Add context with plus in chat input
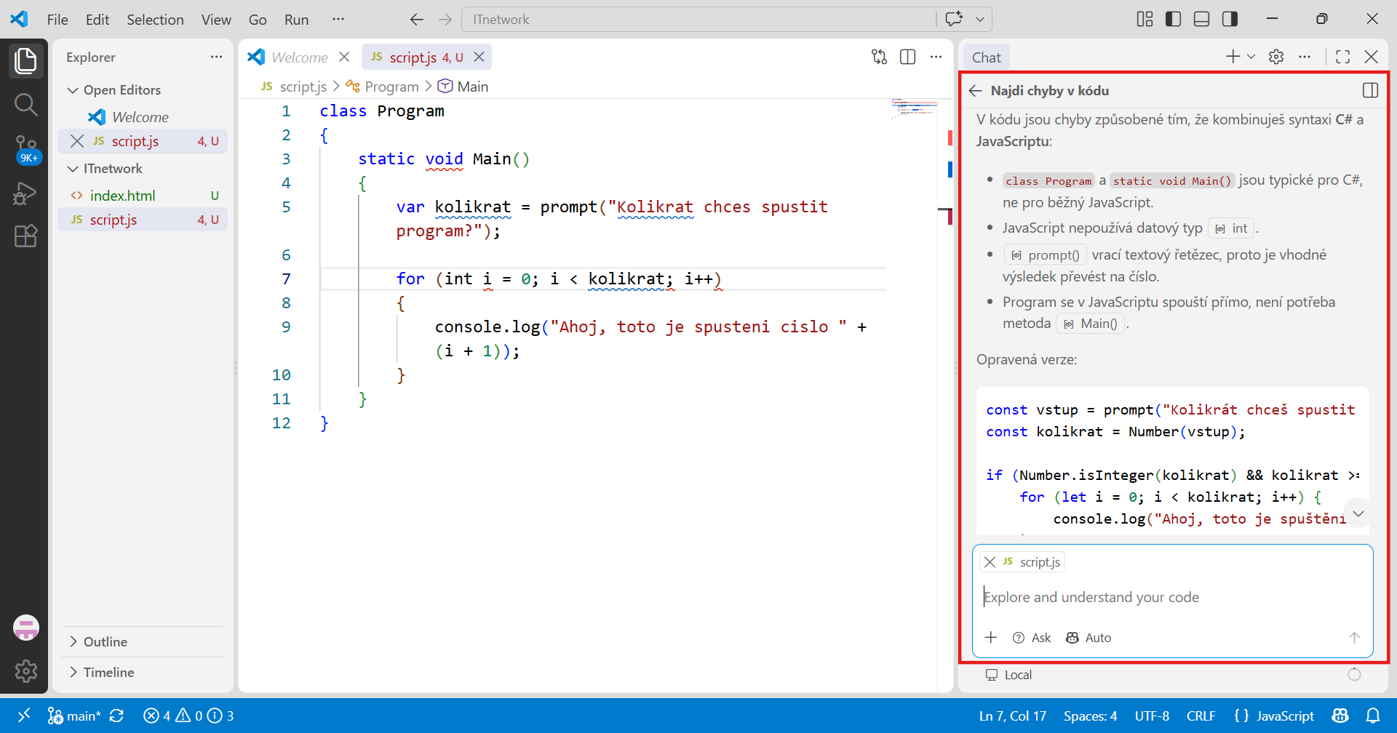Image resolution: width=1397 pixels, height=733 pixels. click(x=991, y=638)
